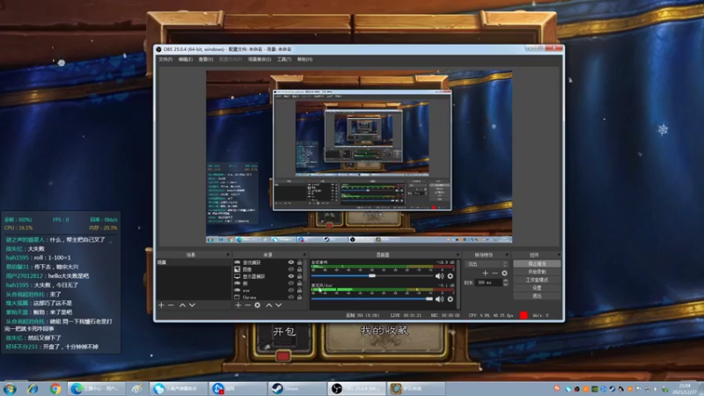Move source up with arrow icon
This screenshot has height=396, width=704.
[x=269, y=305]
